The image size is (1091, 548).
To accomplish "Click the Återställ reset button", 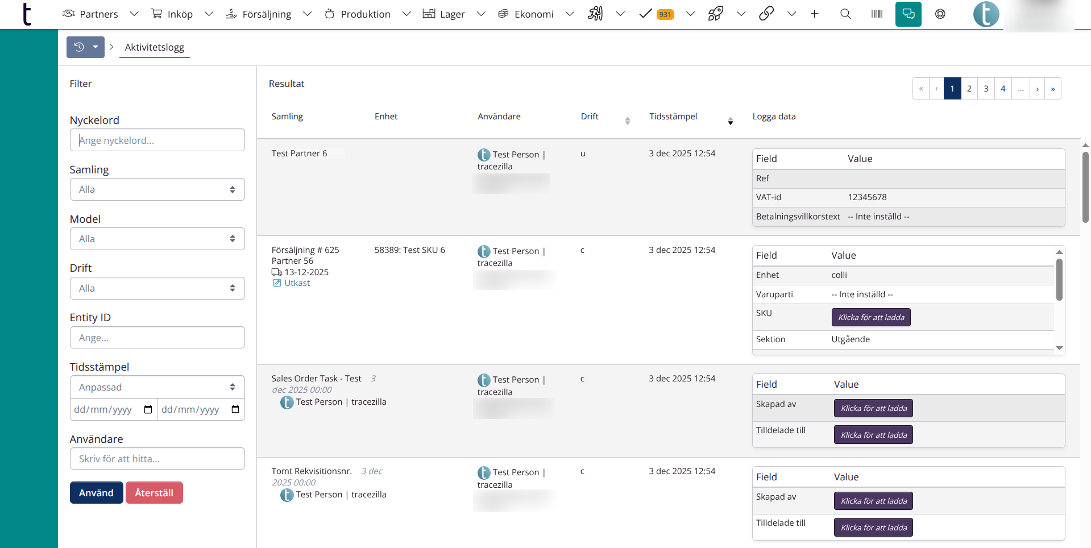I will [154, 493].
